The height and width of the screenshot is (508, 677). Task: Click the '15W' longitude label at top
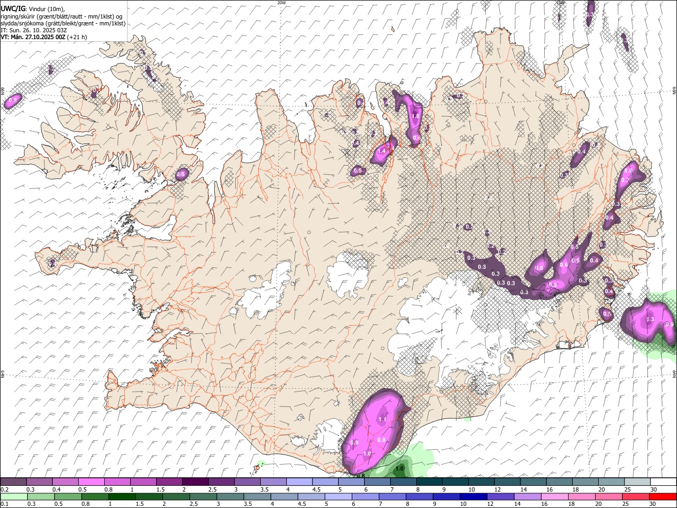[x=560, y=3]
